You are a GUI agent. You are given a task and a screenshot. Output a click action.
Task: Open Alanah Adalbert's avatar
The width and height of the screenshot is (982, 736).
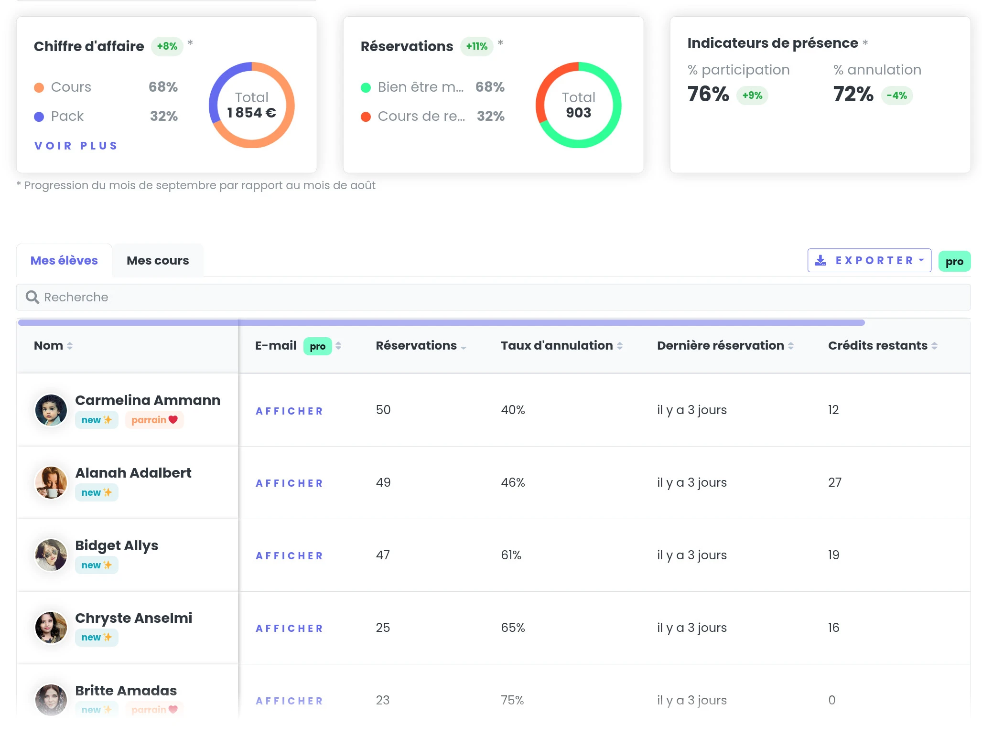coord(51,482)
